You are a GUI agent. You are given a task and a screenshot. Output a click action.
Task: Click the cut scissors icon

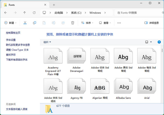pos(25,23)
